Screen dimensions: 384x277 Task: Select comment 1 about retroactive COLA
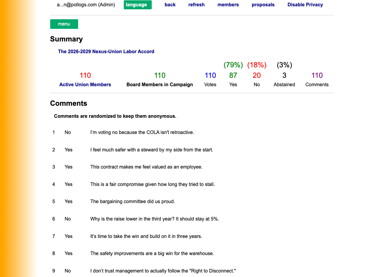click(142, 132)
